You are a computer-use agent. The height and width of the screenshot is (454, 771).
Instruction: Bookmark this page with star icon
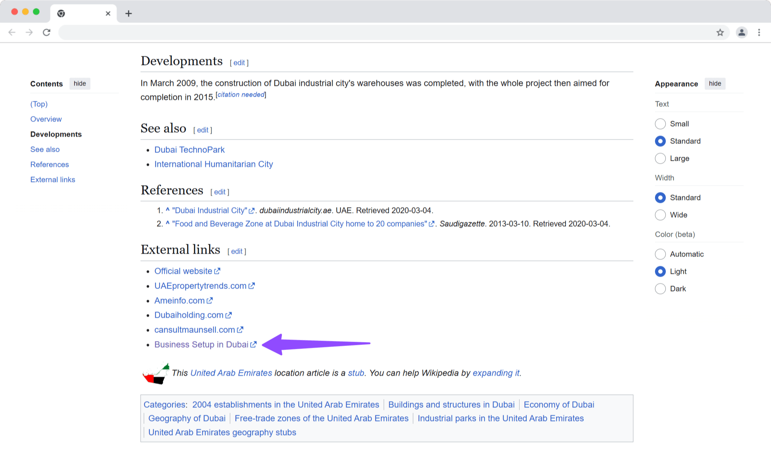(x=720, y=32)
